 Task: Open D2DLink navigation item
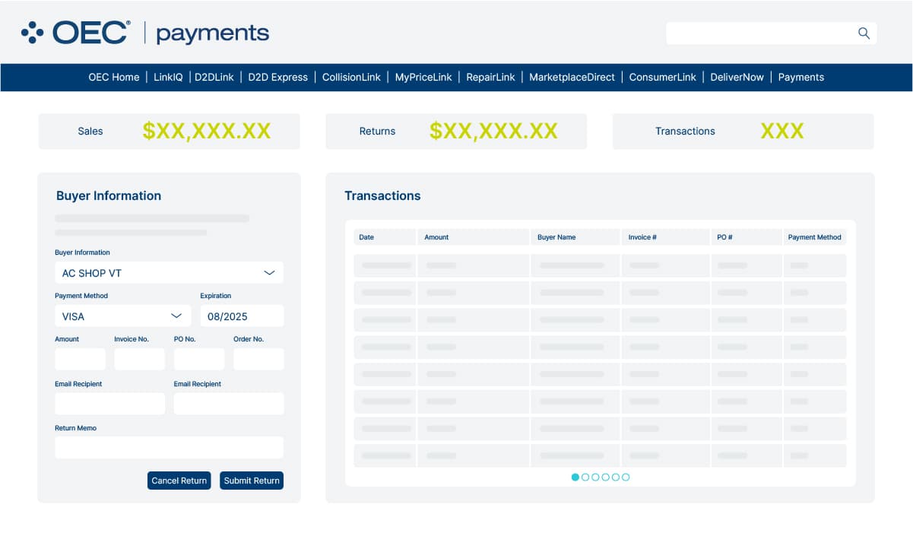pyautogui.click(x=214, y=77)
